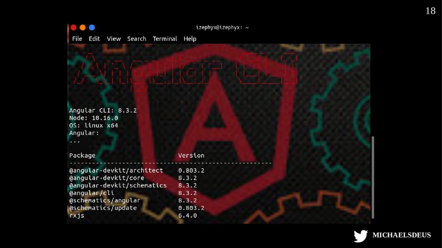Click the 'OS: linux x64' line

click(x=94, y=125)
